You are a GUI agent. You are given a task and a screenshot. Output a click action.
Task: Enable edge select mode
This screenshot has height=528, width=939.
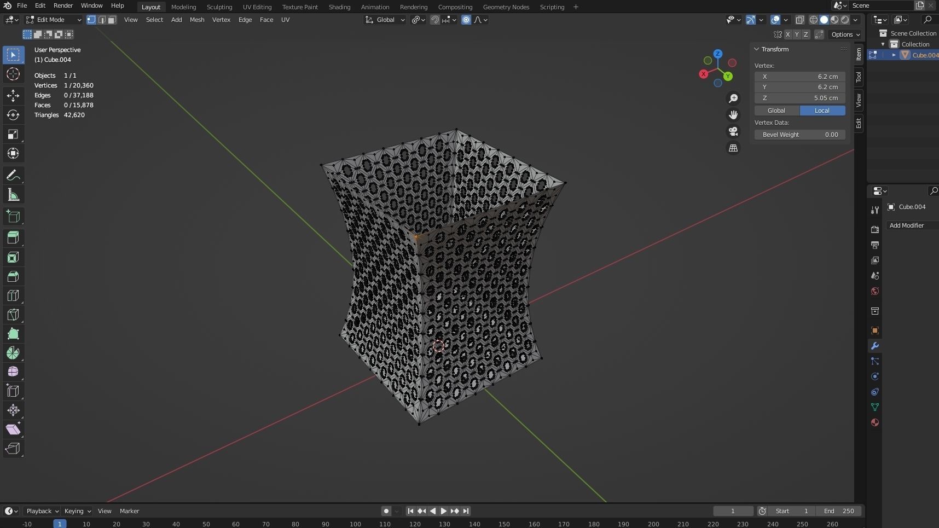102,20
